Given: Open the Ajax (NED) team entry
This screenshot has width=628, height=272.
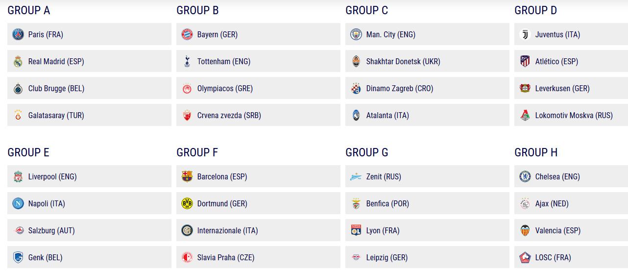Looking at the screenshot, I should [571, 203].
